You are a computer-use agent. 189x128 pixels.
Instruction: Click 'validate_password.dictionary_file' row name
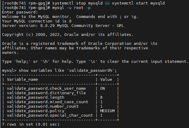click(x=46, y=93)
